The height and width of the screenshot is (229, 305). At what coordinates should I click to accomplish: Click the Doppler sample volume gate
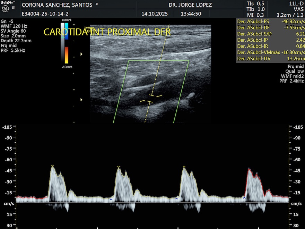coord(151,98)
